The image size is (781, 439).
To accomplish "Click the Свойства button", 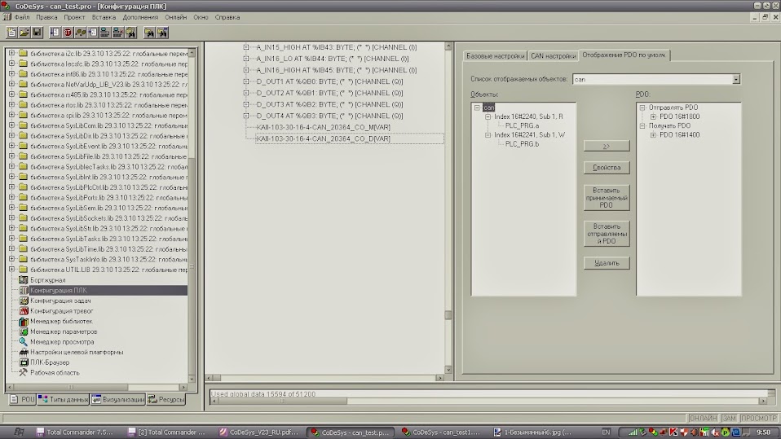I will point(607,168).
